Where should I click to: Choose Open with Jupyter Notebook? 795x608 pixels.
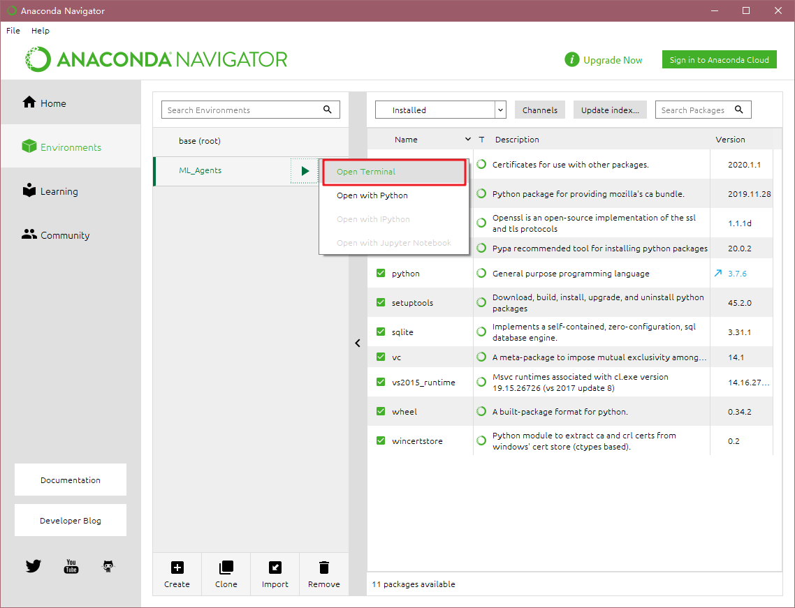click(394, 243)
